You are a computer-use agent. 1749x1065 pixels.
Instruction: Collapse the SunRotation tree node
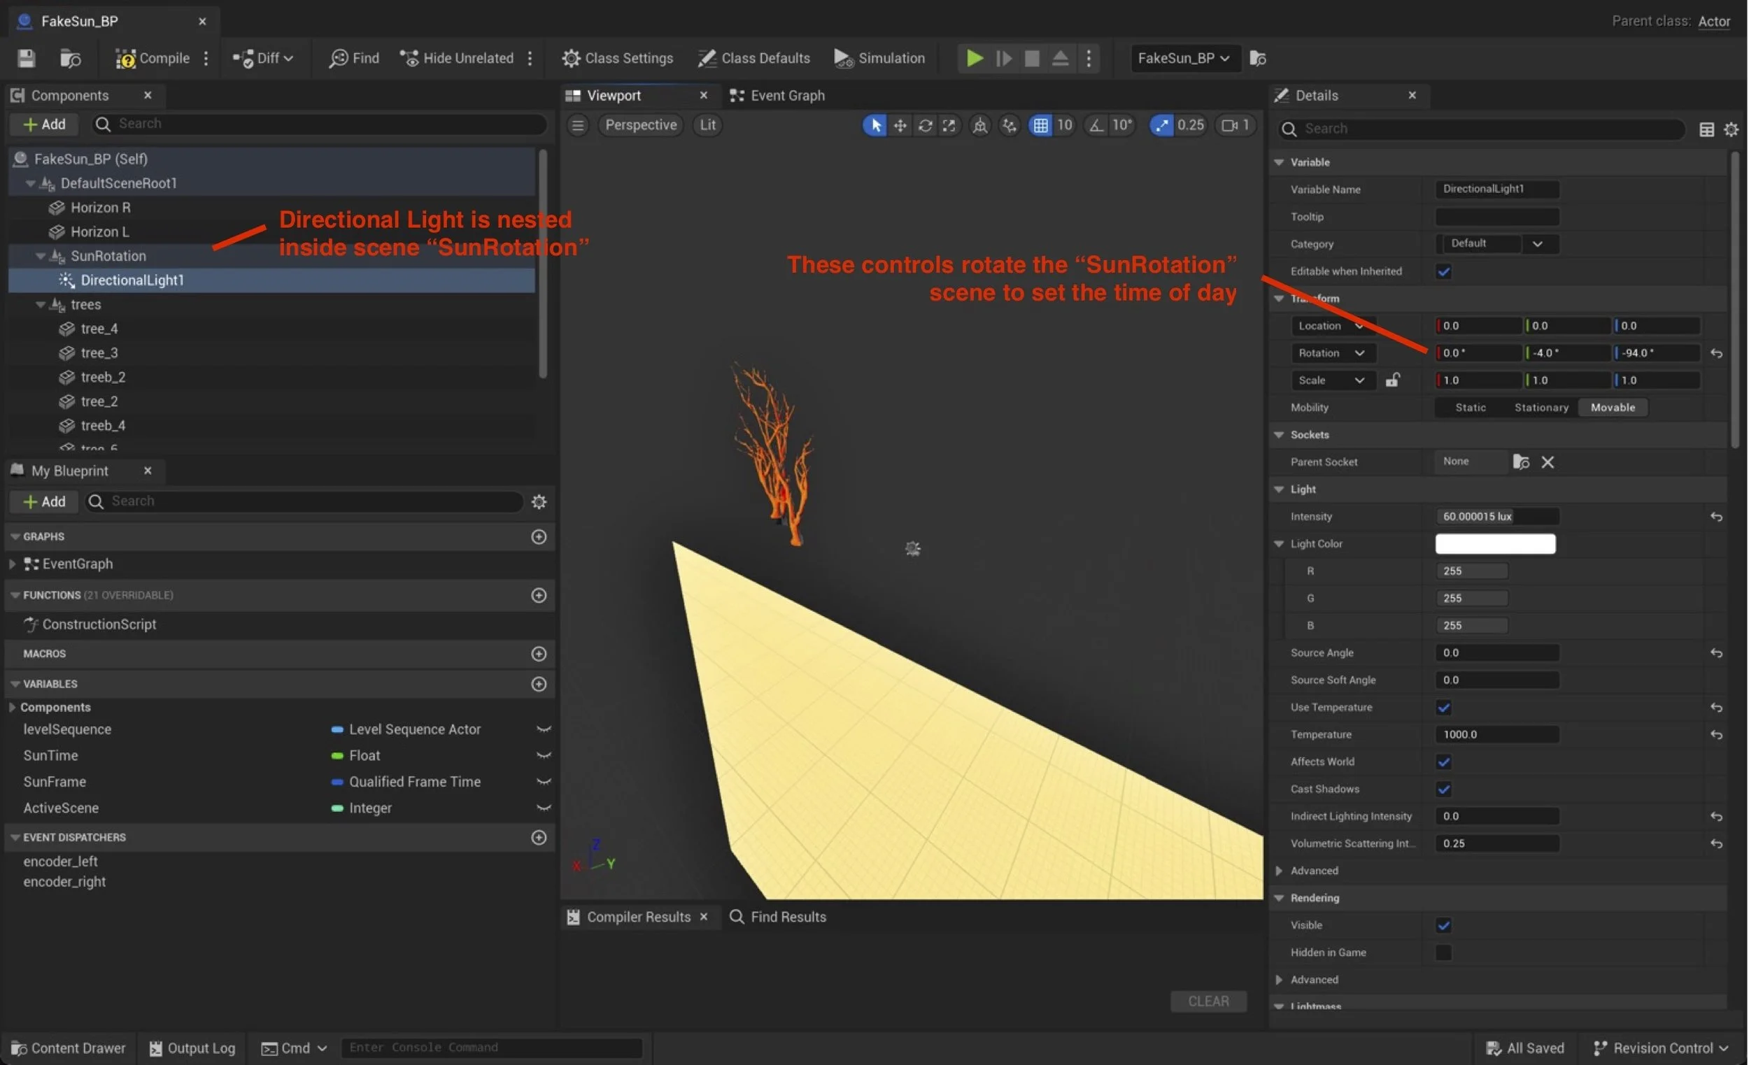41,255
